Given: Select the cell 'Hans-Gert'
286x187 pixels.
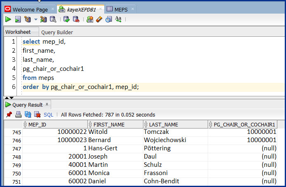Looking at the screenshot, I should point(115,148).
